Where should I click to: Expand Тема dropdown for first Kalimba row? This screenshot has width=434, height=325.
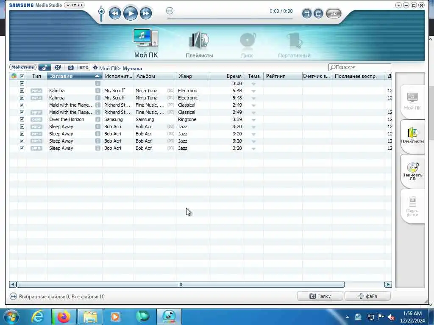point(253,91)
